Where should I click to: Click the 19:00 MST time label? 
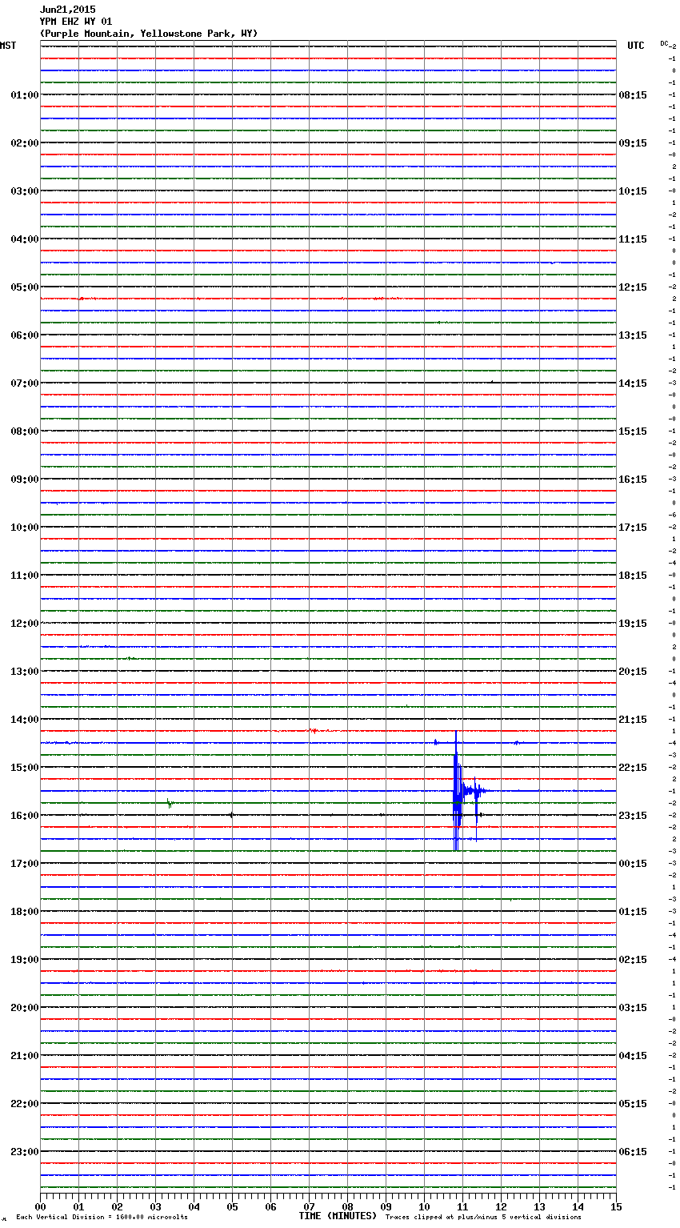point(25,960)
